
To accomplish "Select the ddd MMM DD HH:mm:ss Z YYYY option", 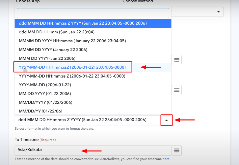I will click(x=93, y=23).
